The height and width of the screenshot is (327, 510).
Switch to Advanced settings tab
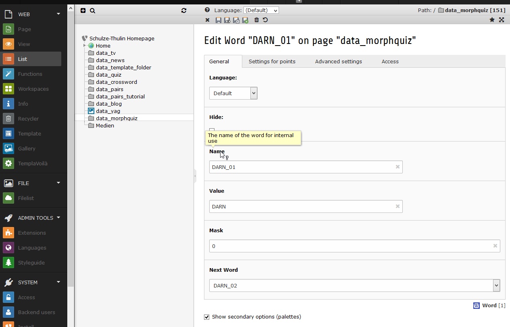click(x=339, y=61)
